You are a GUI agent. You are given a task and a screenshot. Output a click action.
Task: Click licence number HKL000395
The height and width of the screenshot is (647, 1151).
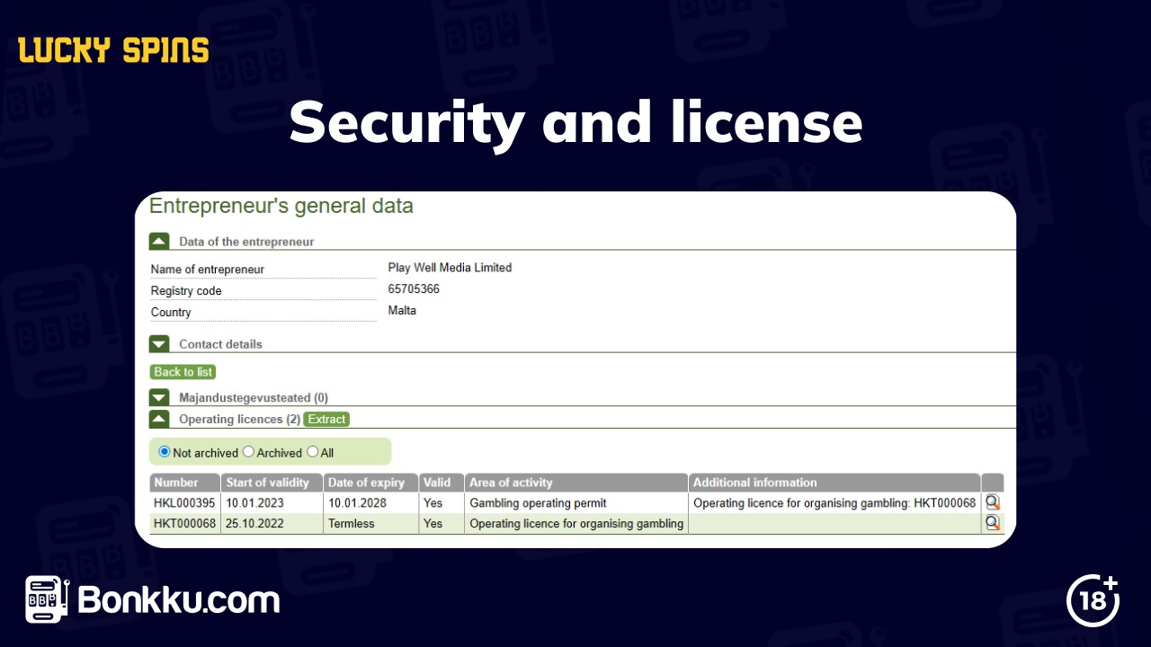coord(184,503)
